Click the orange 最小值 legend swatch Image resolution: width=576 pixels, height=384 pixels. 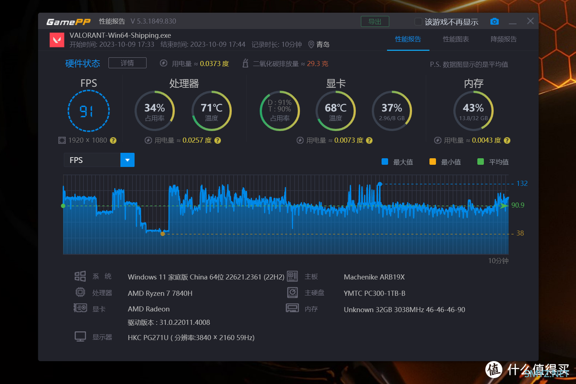tap(433, 162)
